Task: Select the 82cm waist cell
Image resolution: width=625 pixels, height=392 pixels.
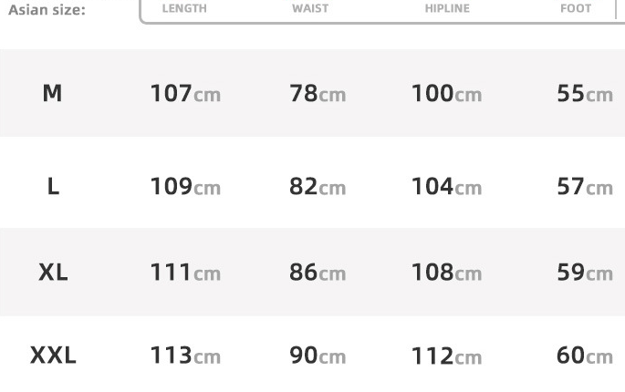Action: point(318,187)
